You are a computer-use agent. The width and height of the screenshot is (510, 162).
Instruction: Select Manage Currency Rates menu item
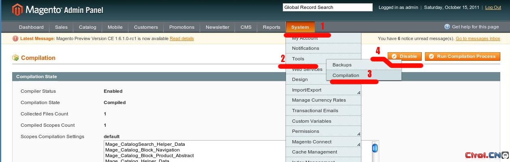coord(323,100)
